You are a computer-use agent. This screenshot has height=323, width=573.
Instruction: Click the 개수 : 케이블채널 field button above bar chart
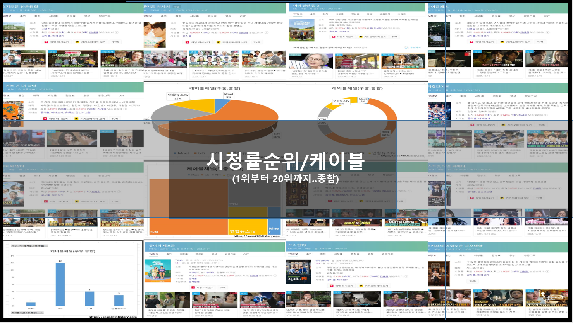point(29,245)
